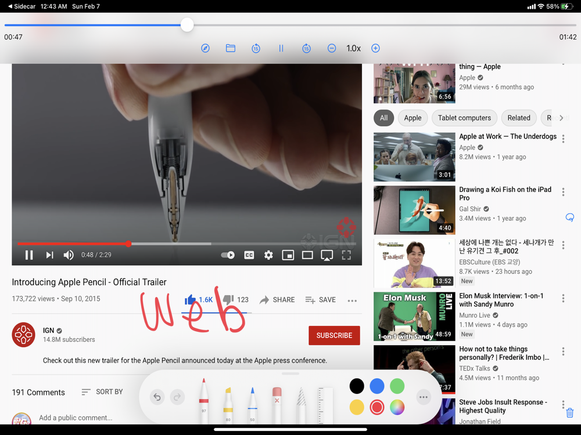Select the Tablet computers filter chip

click(x=464, y=118)
